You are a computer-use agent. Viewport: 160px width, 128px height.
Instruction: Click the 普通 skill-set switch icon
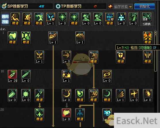coord(147,17)
